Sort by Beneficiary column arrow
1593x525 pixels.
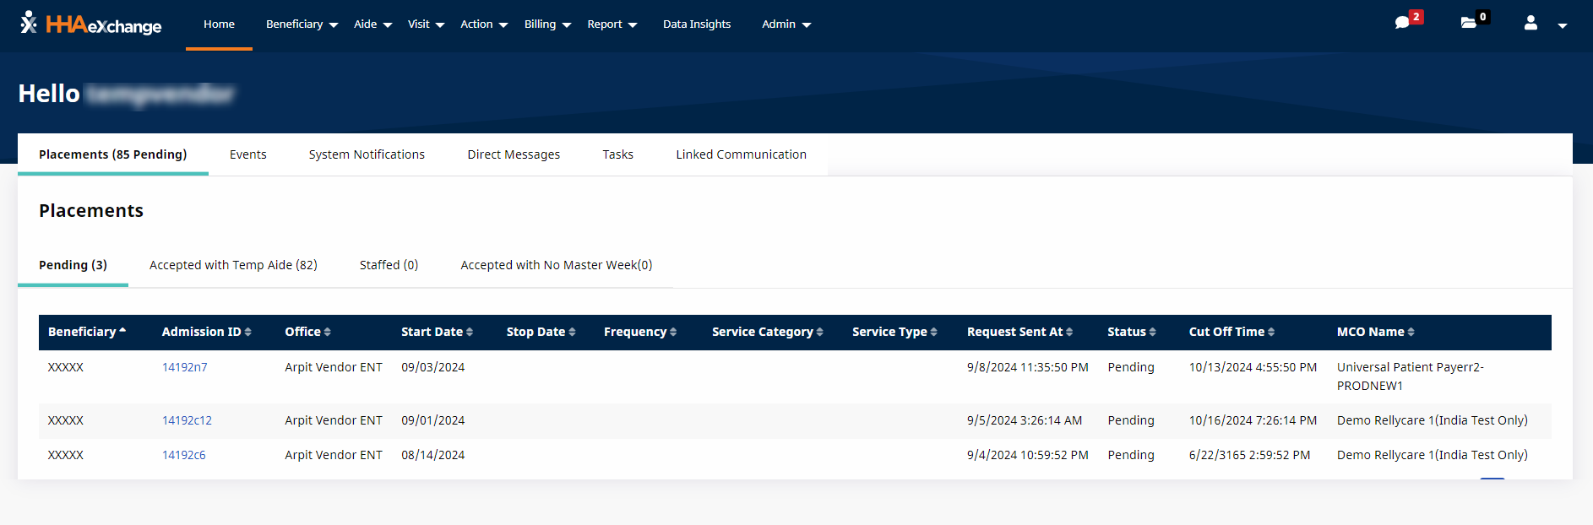(122, 331)
